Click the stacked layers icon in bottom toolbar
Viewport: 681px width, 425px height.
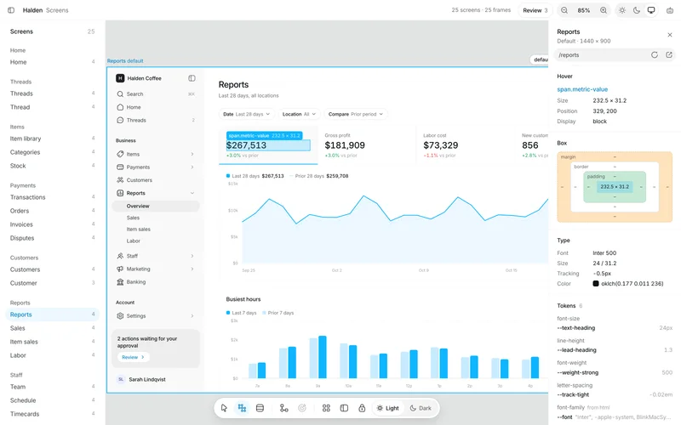click(260, 408)
